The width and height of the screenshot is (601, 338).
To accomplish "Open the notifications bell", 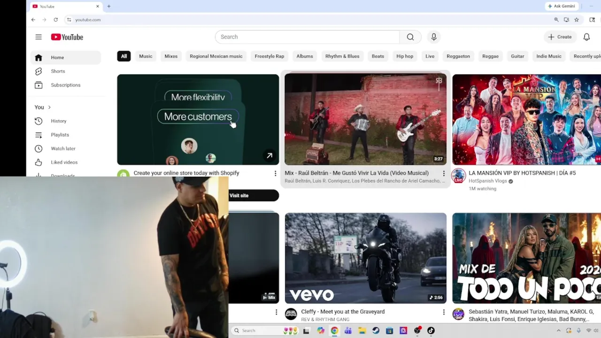I will click(x=586, y=37).
